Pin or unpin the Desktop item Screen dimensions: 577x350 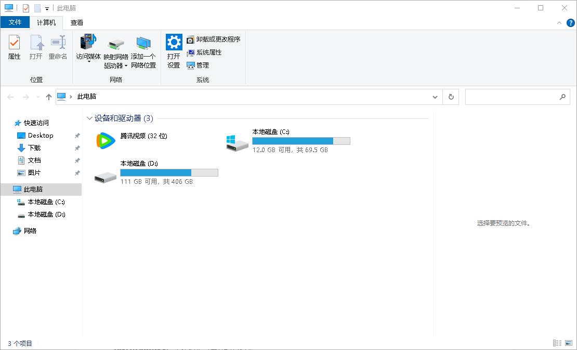click(x=77, y=135)
